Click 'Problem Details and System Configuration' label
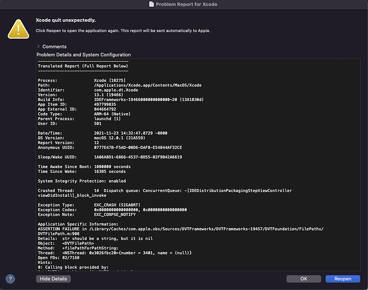The height and width of the screenshot is (290, 368). pos(84,55)
